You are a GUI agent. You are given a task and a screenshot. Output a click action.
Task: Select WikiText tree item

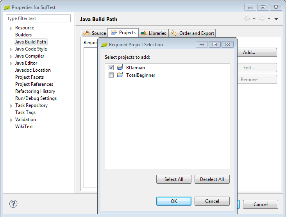(x=24, y=127)
